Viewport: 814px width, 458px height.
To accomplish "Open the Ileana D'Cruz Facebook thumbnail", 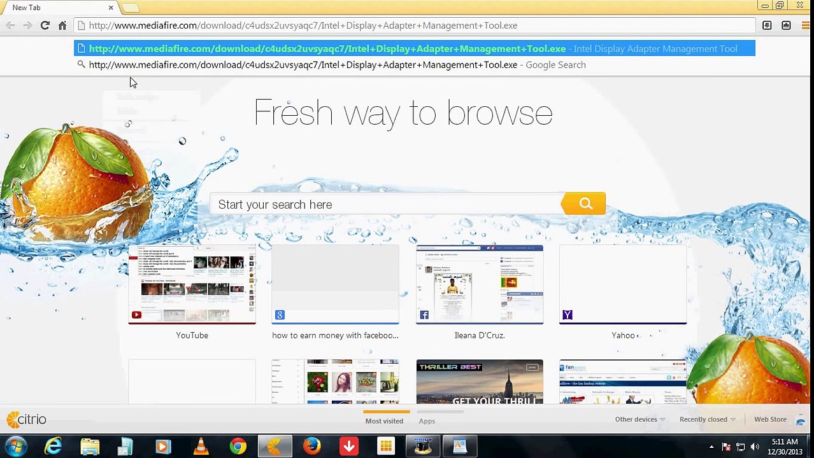I will (x=480, y=284).
